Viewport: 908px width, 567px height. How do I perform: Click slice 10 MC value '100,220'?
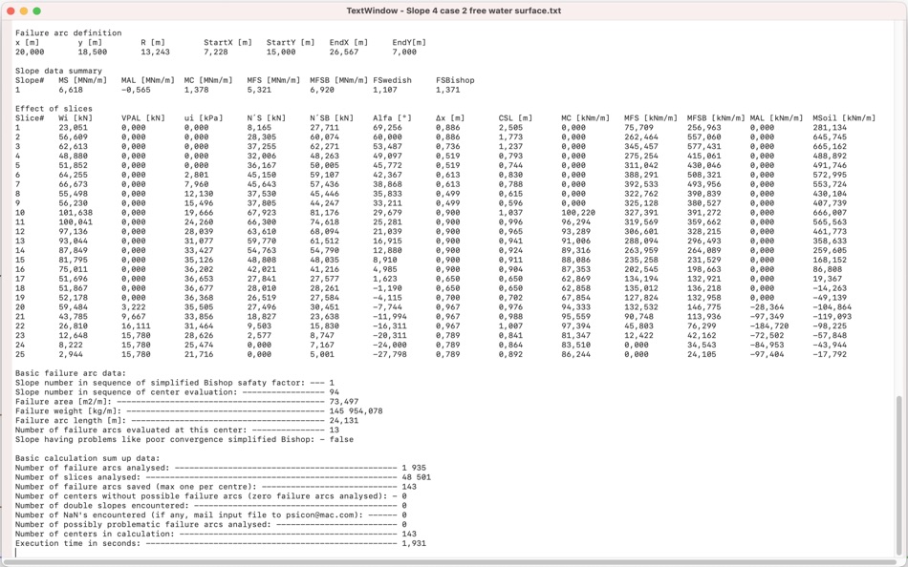[x=578, y=212]
